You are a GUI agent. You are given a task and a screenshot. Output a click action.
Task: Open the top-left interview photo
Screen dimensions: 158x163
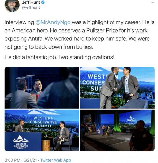pos(42,88)
